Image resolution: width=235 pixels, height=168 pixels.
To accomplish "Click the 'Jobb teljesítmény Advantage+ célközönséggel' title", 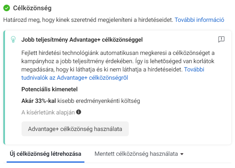I will pyautogui.click(x=82, y=40).
